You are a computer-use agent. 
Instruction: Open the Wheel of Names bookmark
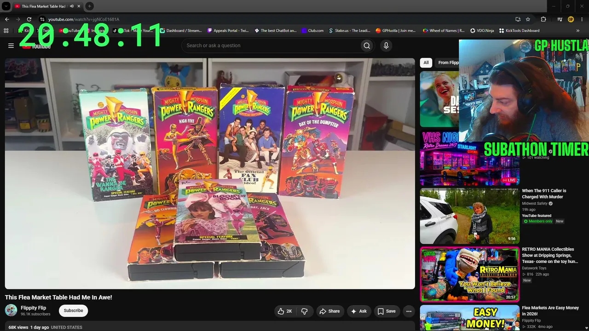coord(444,31)
